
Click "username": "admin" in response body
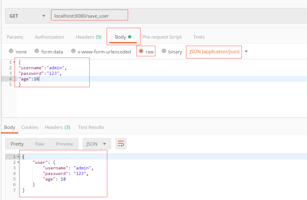(68, 168)
